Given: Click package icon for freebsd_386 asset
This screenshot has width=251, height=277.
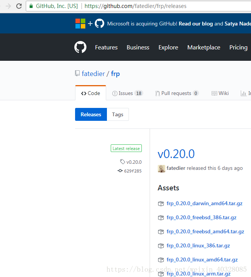Looking at the screenshot, I should (161, 218).
